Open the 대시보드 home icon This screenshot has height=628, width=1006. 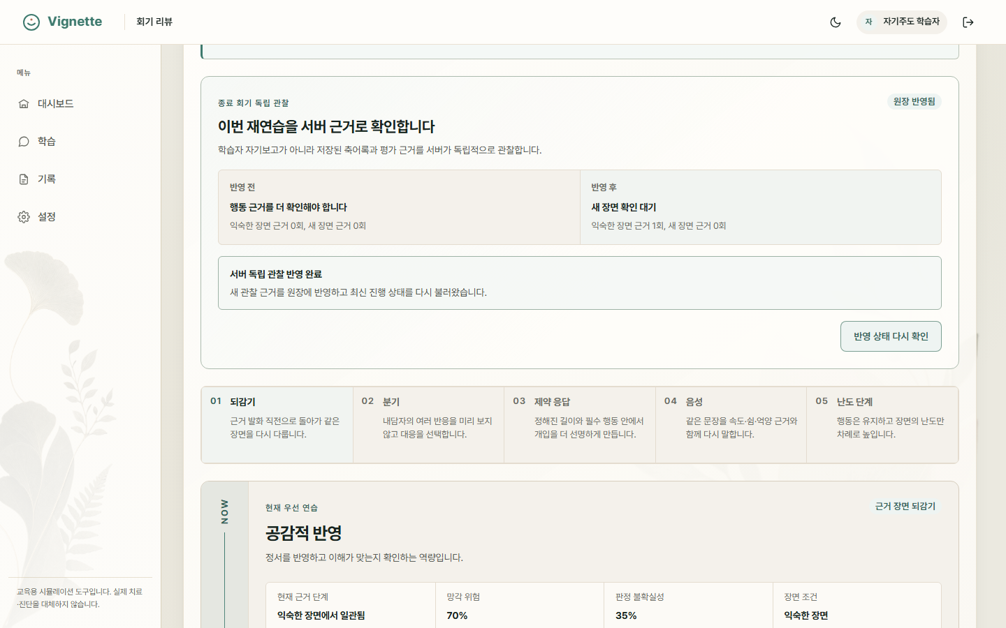tap(24, 104)
